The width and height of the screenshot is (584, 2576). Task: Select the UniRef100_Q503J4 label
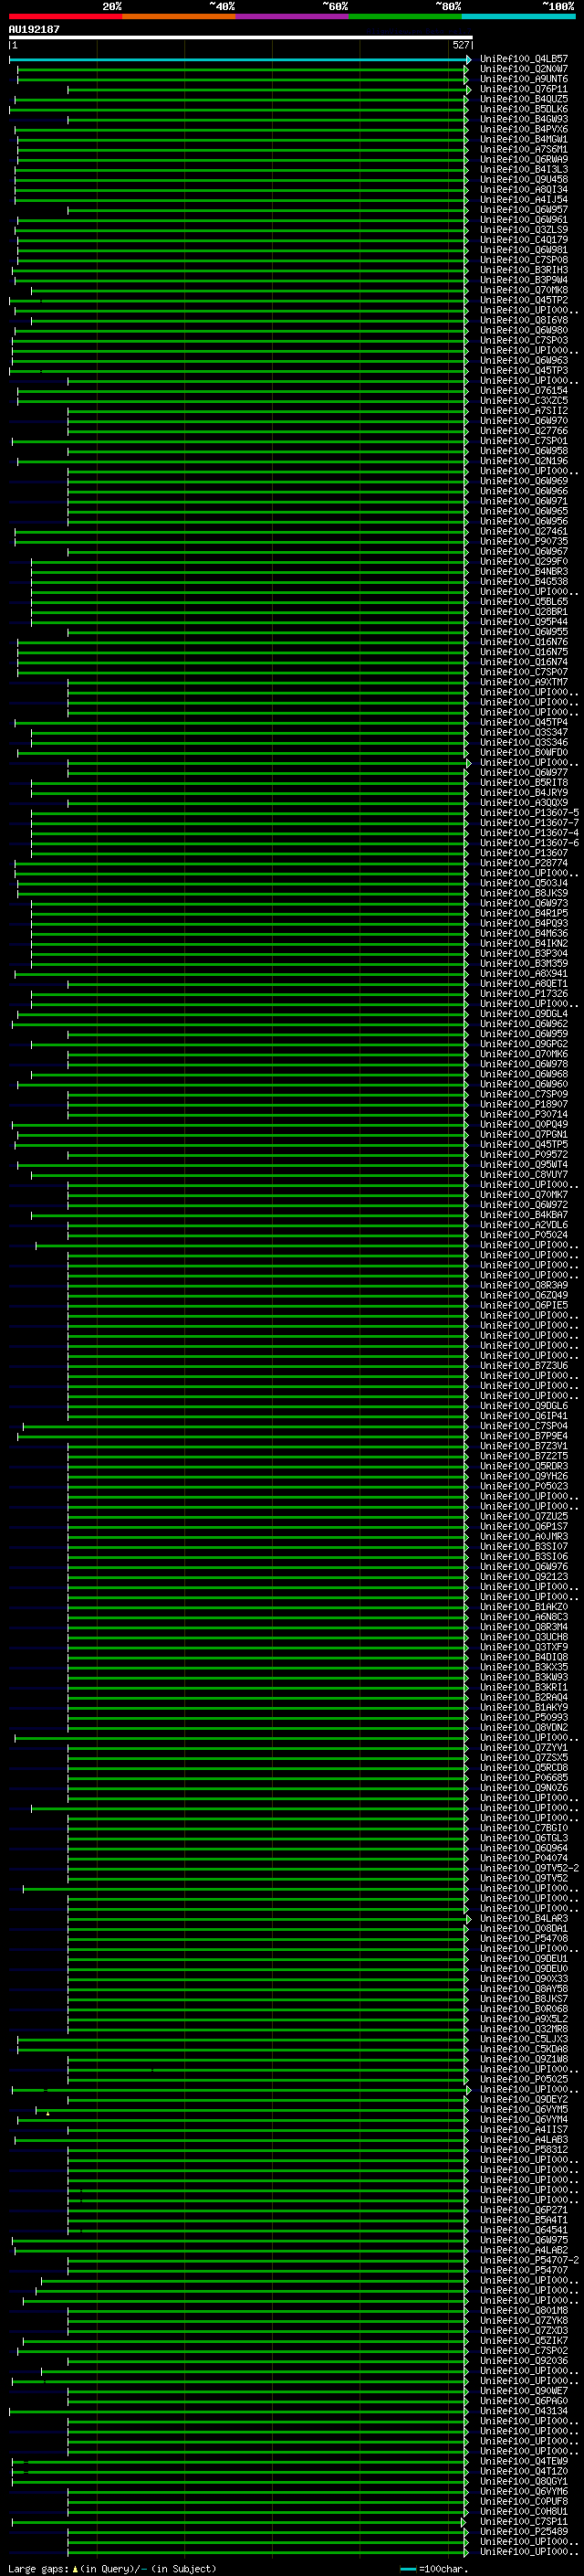[524, 883]
